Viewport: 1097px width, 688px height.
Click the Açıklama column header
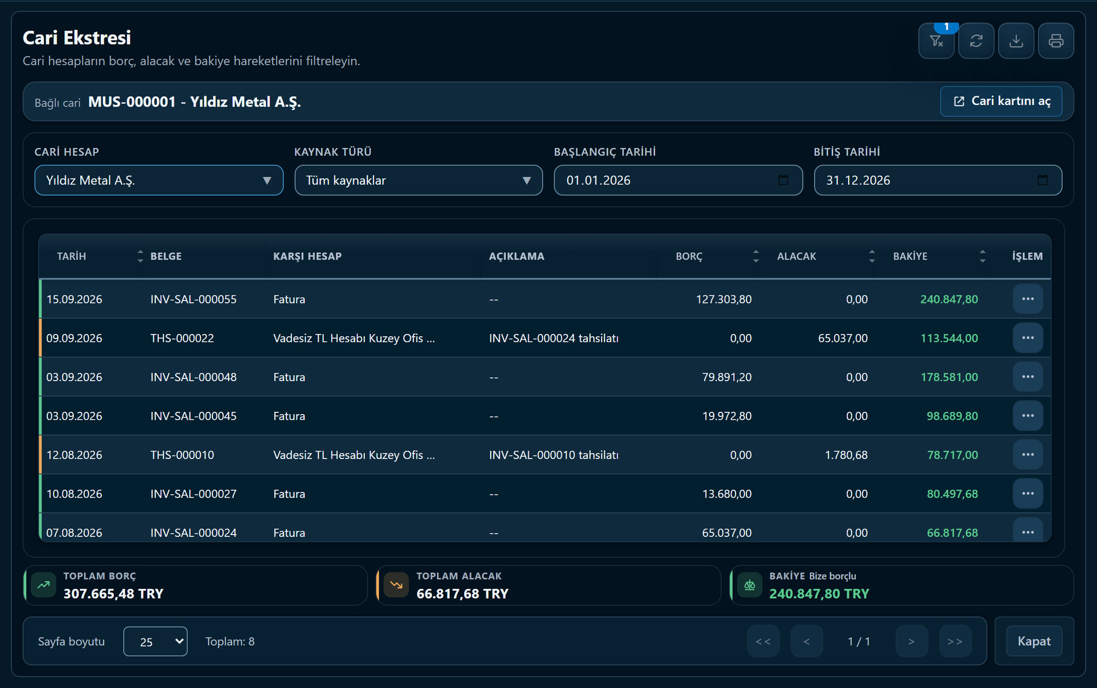(x=516, y=256)
